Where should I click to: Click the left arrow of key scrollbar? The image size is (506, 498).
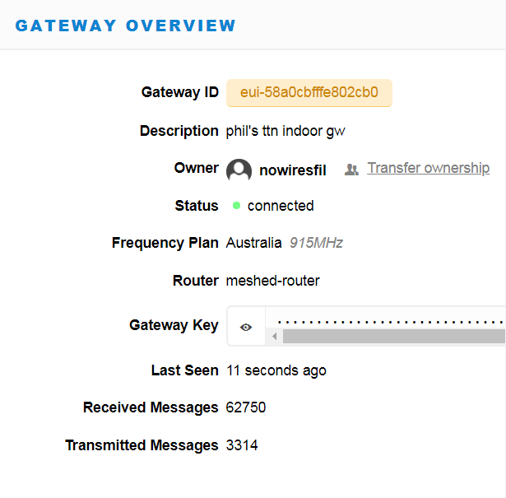tap(276, 337)
